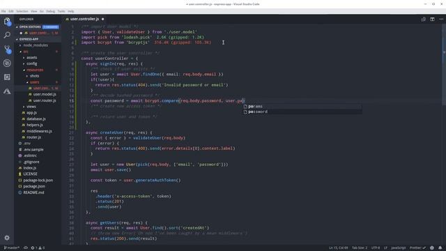
Task: Open the .gitignore file
Action: point(31,162)
